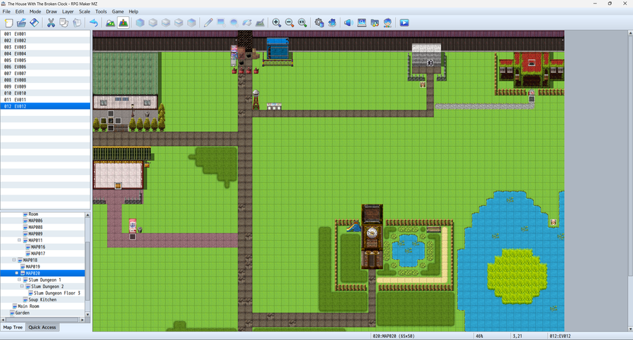Select the Rectangle drawing tool
This screenshot has width=633, height=340.
tap(222, 22)
